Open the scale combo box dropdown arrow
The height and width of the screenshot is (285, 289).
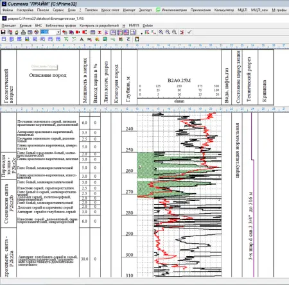pyautogui.click(x=58, y=32)
